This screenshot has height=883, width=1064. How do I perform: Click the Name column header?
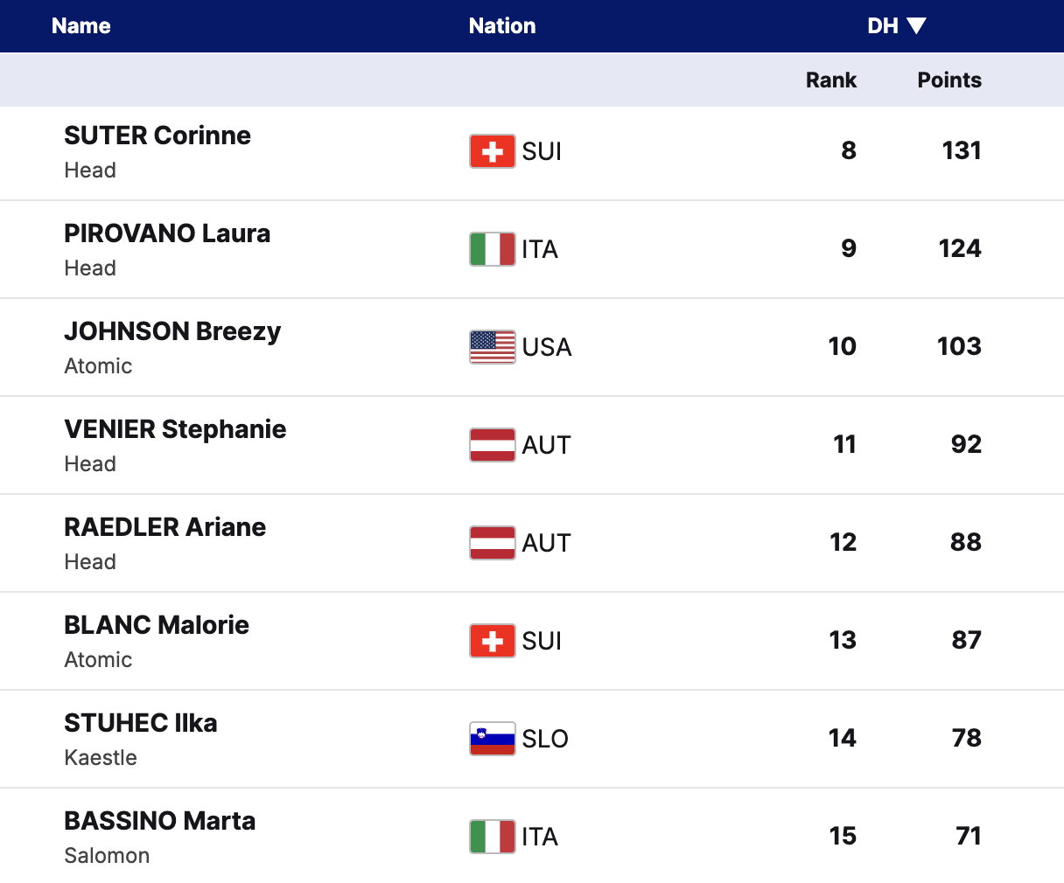(x=81, y=25)
